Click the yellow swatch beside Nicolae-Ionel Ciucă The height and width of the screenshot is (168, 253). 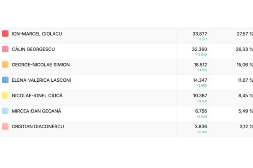click(x=5, y=95)
